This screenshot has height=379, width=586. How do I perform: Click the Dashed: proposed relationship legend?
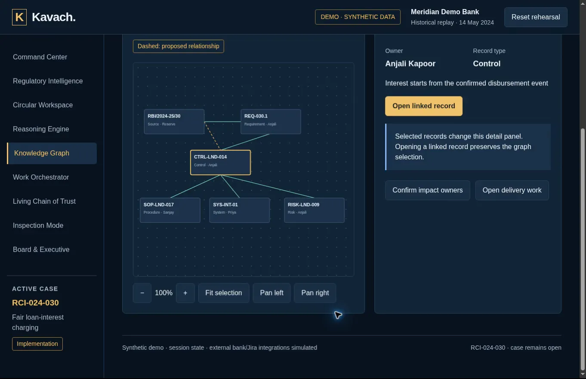179,46
